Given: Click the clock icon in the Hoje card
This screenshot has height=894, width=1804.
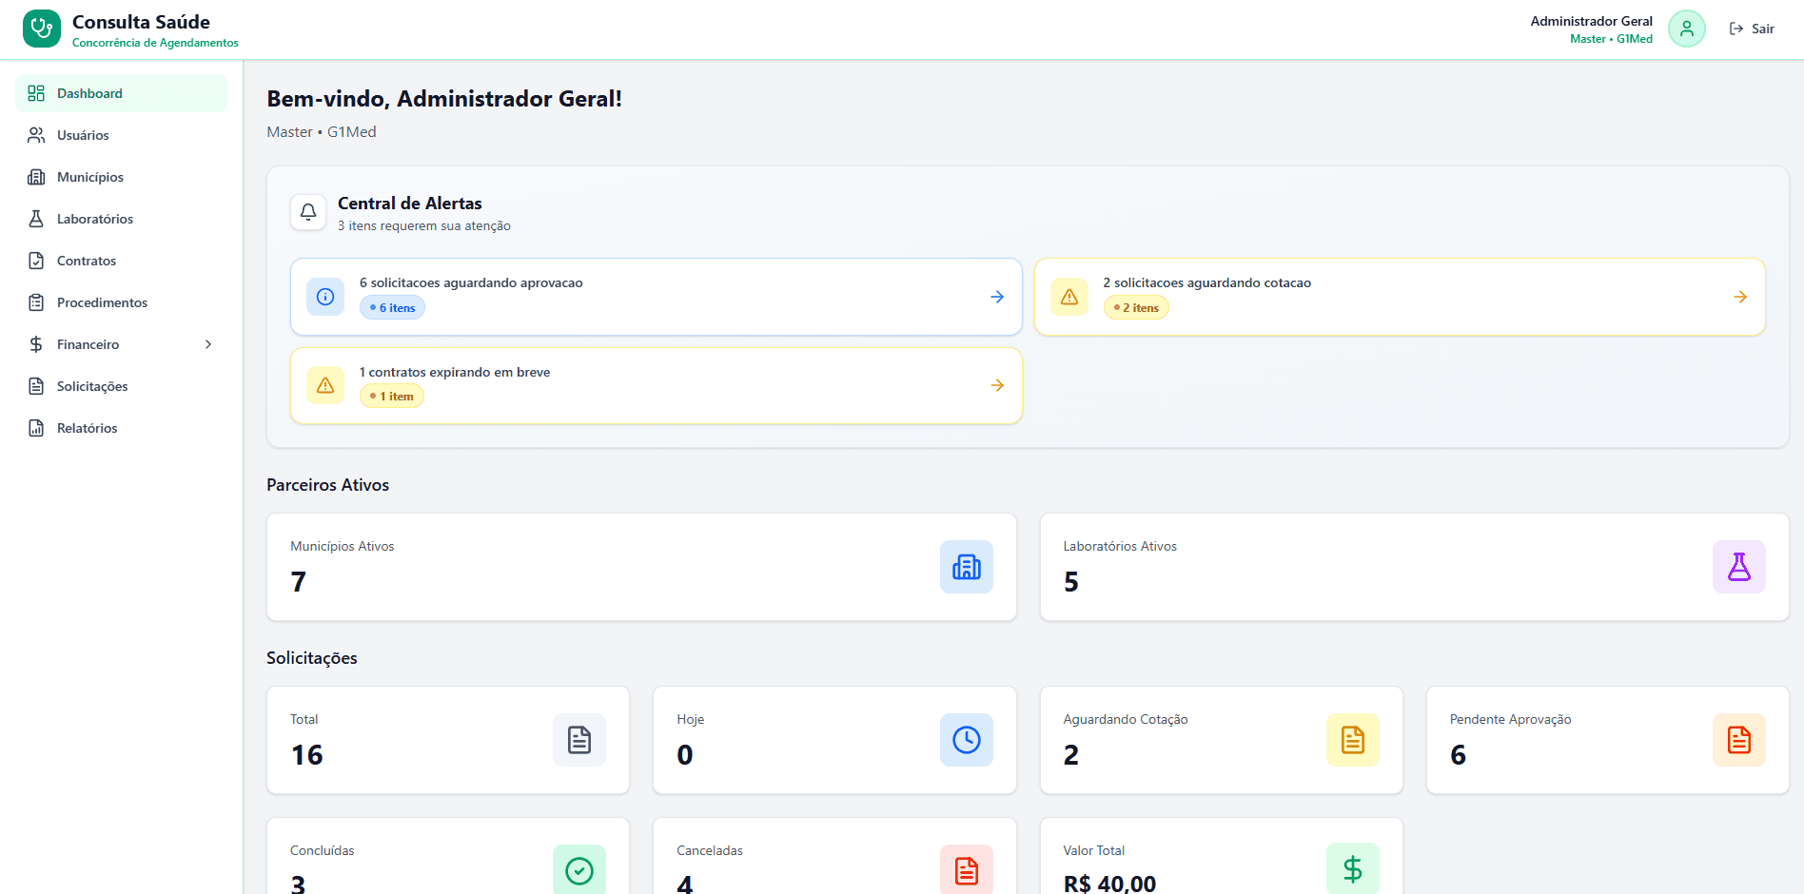Looking at the screenshot, I should (966, 740).
